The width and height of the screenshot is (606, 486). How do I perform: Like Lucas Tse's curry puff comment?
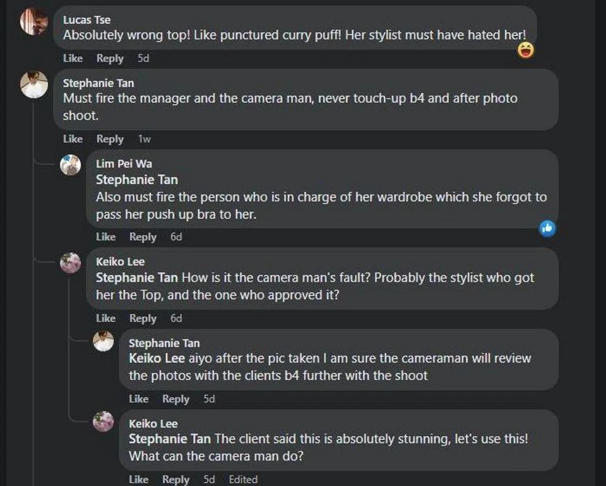tap(73, 58)
